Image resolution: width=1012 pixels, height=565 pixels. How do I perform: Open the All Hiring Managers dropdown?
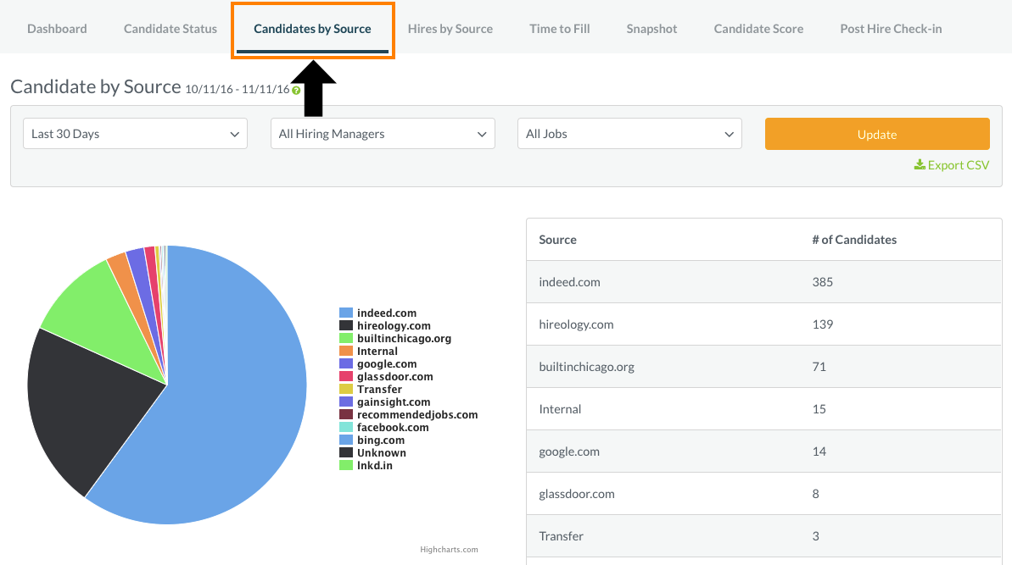pyautogui.click(x=383, y=133)
